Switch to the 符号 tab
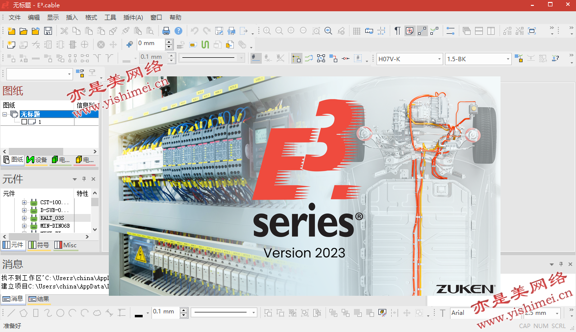Screen dimensions: 576x332 [39, 245]
